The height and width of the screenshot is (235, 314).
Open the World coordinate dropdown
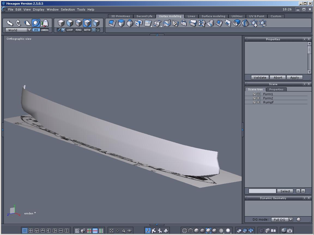(29, 30)
